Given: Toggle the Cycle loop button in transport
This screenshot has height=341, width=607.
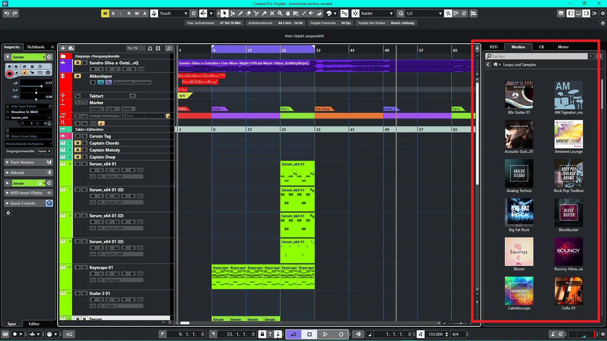Looking at the screenshot, I should [x=294, y=334].
